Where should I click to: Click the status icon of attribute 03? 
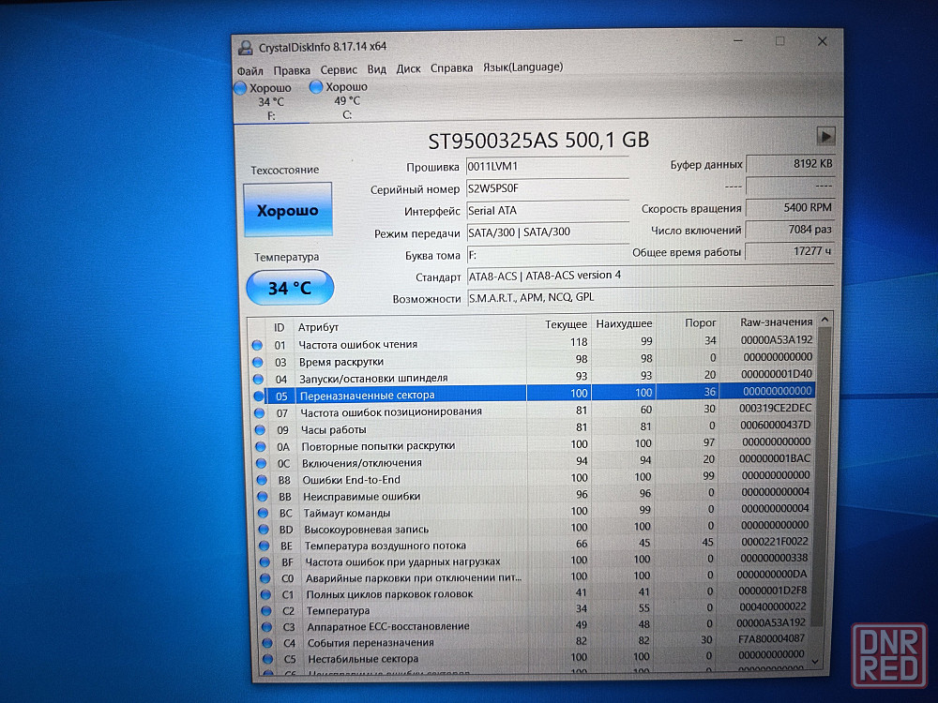tap(258, 362)
